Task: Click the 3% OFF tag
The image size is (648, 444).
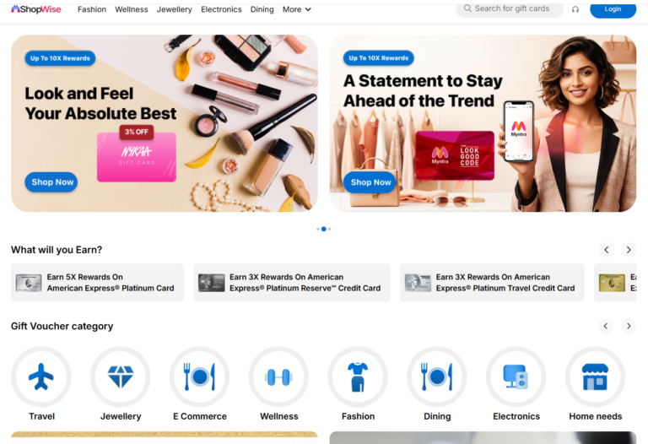Action: pos(137,132)
